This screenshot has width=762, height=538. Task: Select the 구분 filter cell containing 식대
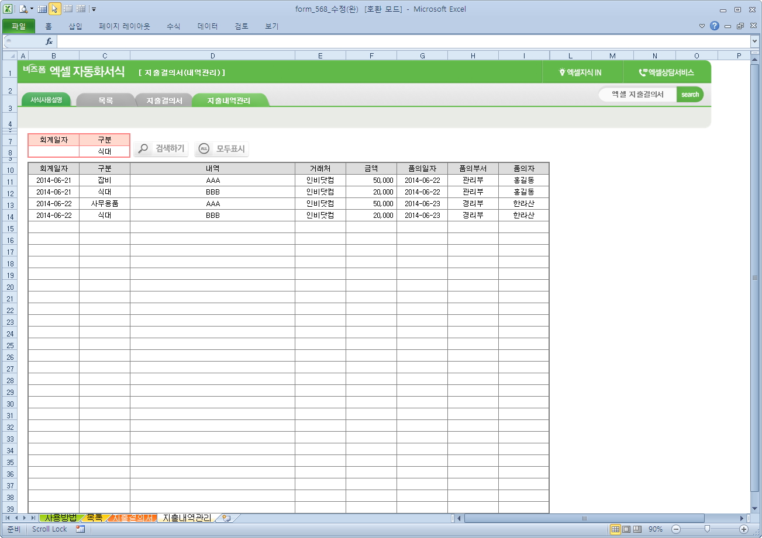click(x=105, y=152)
